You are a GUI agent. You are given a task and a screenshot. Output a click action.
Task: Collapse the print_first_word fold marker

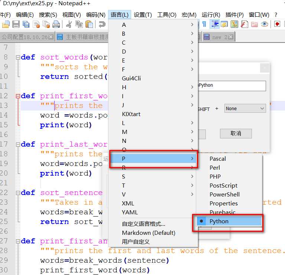pos(18,96)
